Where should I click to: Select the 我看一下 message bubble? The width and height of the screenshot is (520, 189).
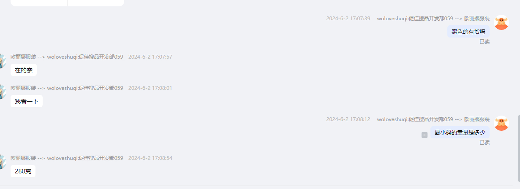(x=27, y=101)
